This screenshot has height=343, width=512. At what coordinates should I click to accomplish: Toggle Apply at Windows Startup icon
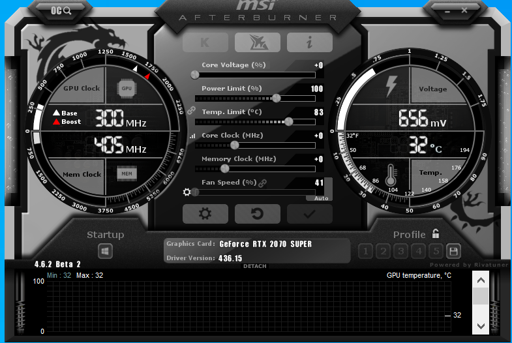[105, 251]
